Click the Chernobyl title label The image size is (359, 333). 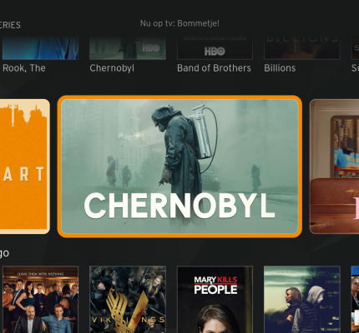pos(112,68)
